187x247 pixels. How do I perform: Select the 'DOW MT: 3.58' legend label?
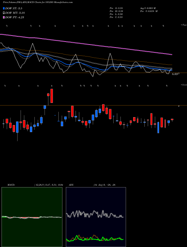point(15,13)
